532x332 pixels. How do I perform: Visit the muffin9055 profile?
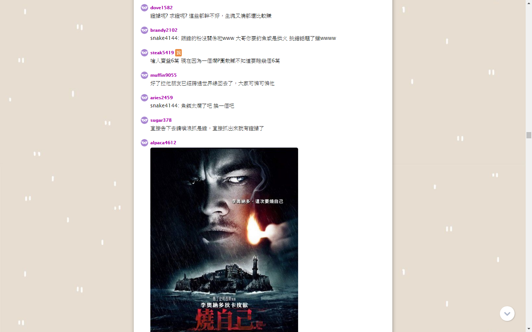click(163, 75)
